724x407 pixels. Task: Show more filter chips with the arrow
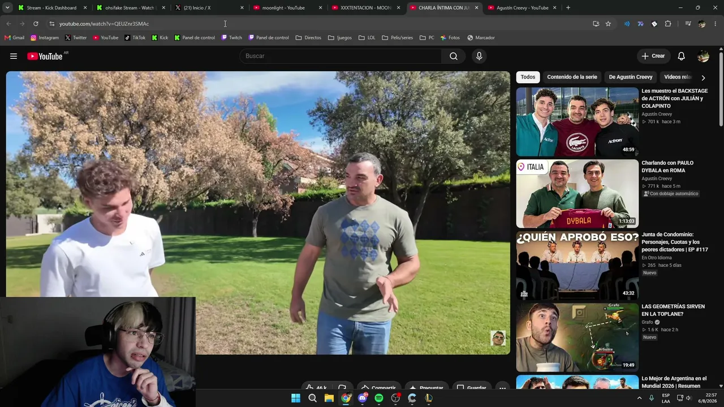(x=703, y=77)
